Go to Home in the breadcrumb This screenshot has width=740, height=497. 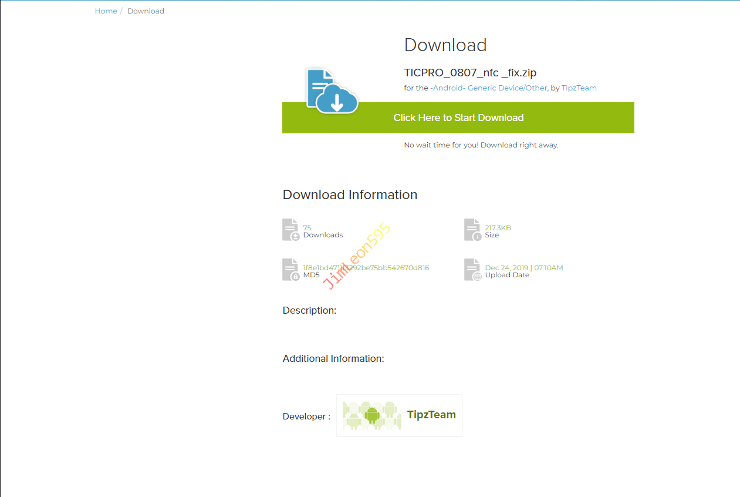click(106, 11)
